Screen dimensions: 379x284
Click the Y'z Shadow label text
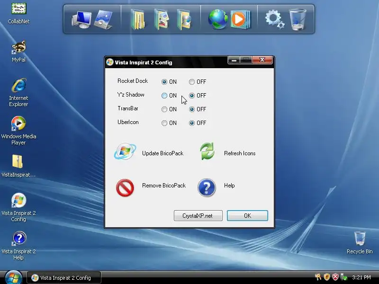click(131, 95)
